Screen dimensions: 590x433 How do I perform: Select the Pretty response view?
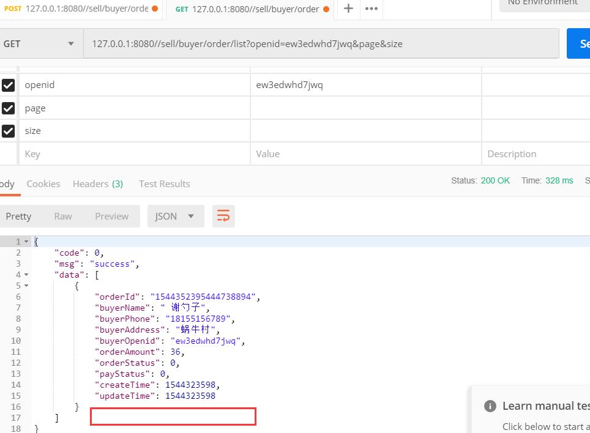(18, 216)
